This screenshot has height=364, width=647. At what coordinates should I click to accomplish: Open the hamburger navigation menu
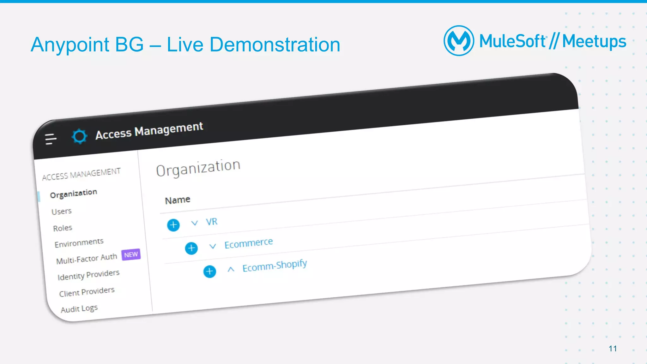point(51,139)
